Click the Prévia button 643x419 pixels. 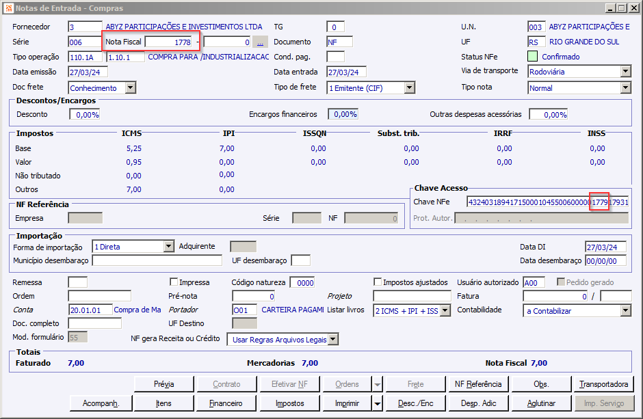point(164,384)
